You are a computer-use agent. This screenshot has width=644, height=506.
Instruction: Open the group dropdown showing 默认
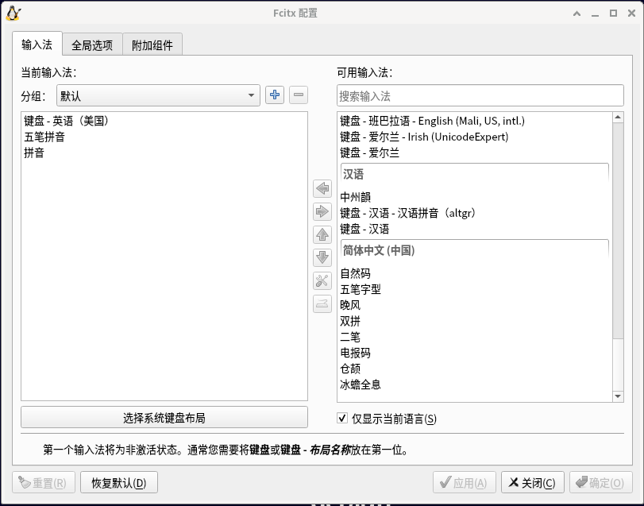(x=158, y=95)
